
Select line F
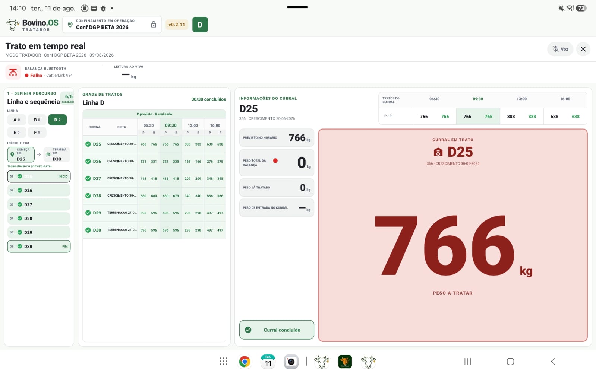(x=37, y=133)
